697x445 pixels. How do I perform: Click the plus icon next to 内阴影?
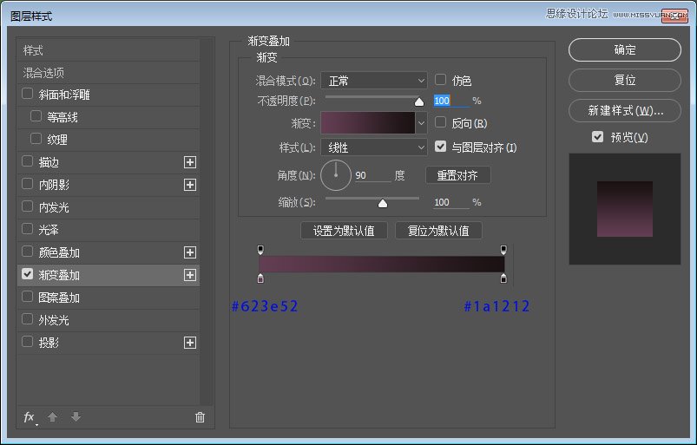point(190,185)
